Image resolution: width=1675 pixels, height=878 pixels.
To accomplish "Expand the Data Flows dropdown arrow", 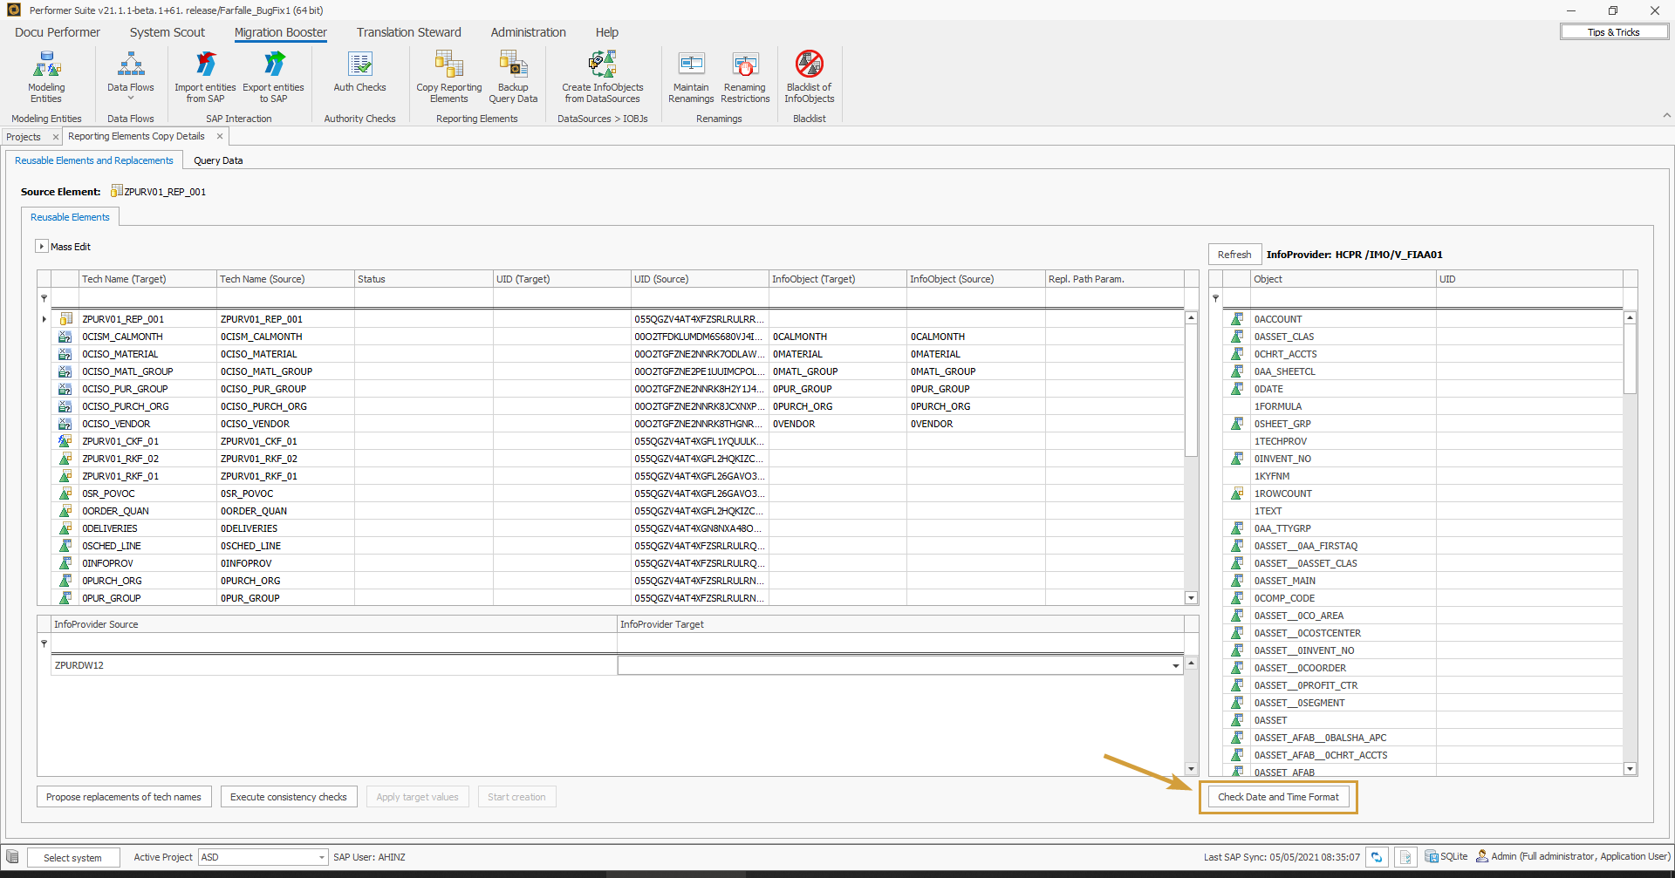I will click(x=131, y=99).
